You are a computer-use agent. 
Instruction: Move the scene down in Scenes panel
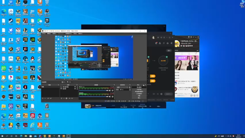coord(51,98)
